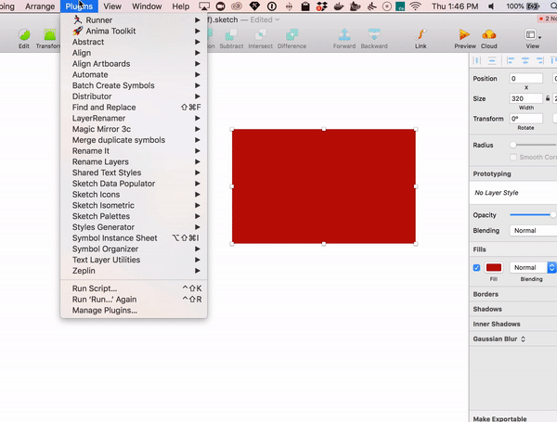Expand the Symbol Organizer submenu
Viewport: 557px width, 422px height.
click(134, 249)
